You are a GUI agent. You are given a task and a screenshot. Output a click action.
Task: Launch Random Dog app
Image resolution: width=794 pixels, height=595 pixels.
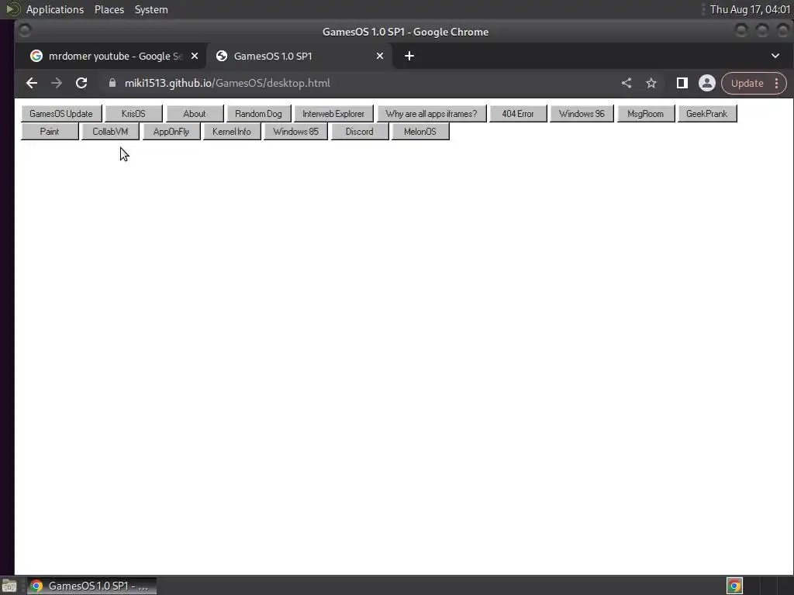258,114
